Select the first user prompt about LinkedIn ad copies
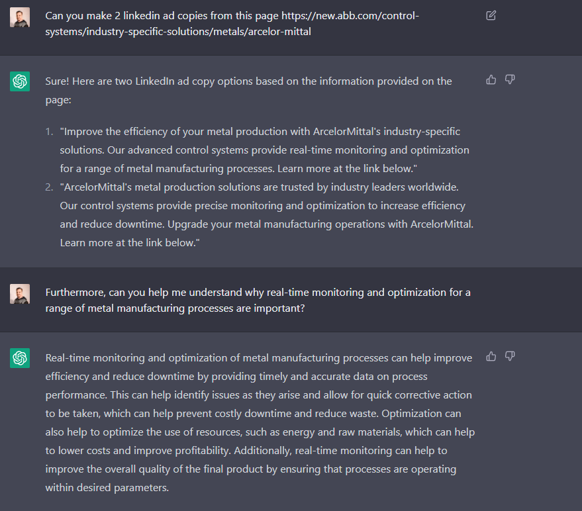The image size is (582, 511). click(x=232, y=24)
